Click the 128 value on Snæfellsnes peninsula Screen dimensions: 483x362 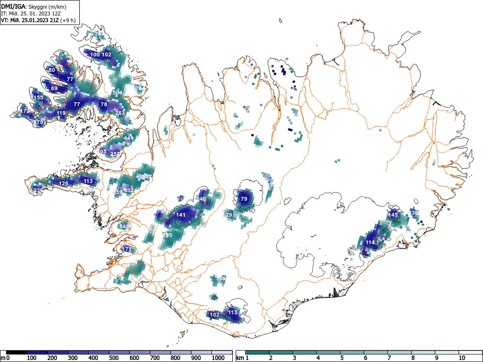coord(63,184)
